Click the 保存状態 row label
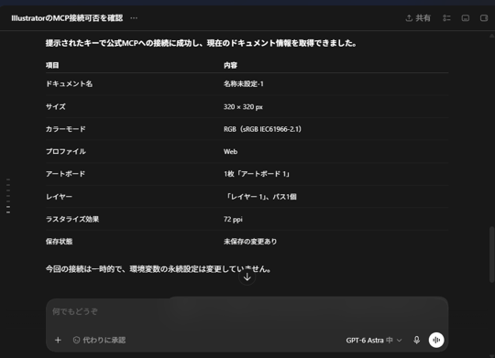This screenshot has height=358, width=495. (x=59, y=242)
